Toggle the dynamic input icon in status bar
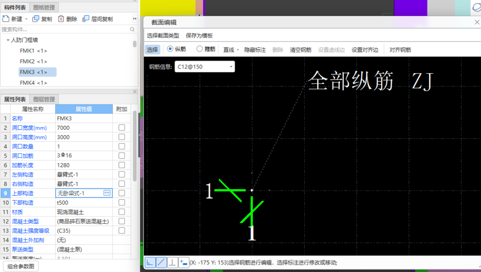This screenshot has width=481, height=272. coord(184,263)
